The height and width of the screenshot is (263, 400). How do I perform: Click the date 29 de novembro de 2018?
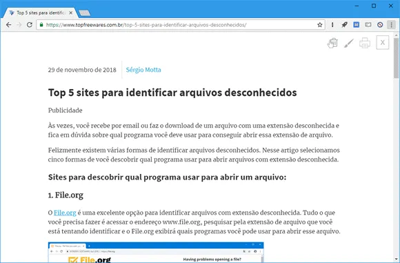[x=82, y=70]
